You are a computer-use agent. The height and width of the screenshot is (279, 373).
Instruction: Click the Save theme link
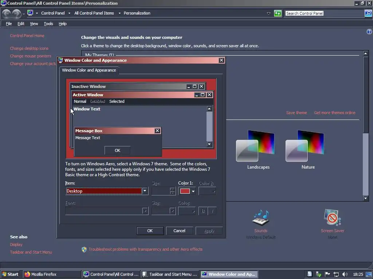(x=297, y=113)
